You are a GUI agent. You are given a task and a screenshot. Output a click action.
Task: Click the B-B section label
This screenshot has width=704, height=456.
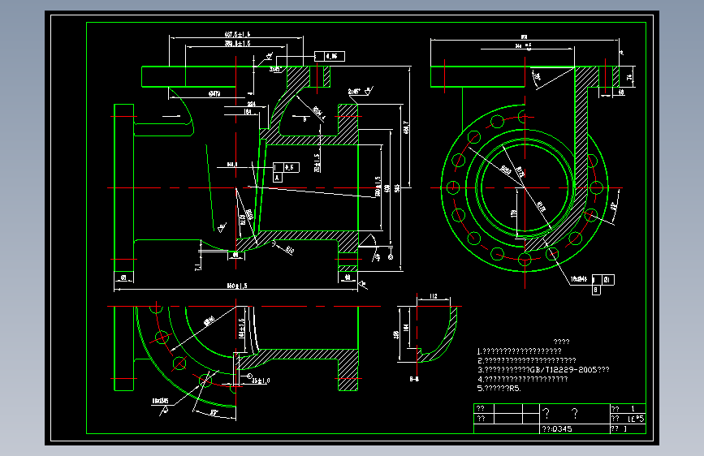coord(414,379)
